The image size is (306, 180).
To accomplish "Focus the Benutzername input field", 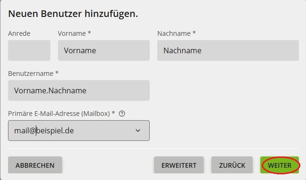I will 79,90.
